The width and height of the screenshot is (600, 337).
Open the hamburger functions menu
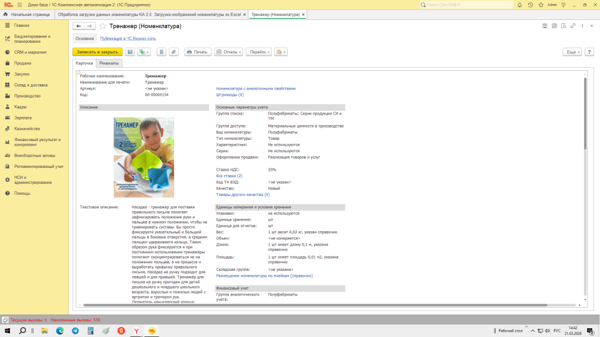pyautogui.click(x=19, y=5)
